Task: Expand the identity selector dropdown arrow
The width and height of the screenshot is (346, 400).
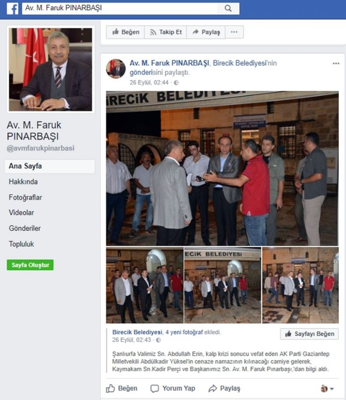Action: pyautogui.click(x=332, y=389)
